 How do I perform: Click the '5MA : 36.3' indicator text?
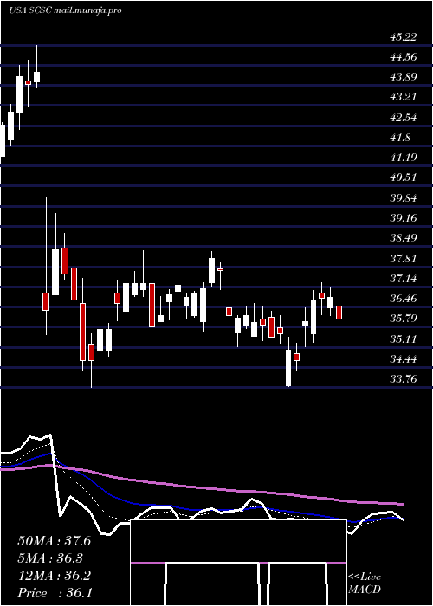pyautogui.click(x=50, y=558)
